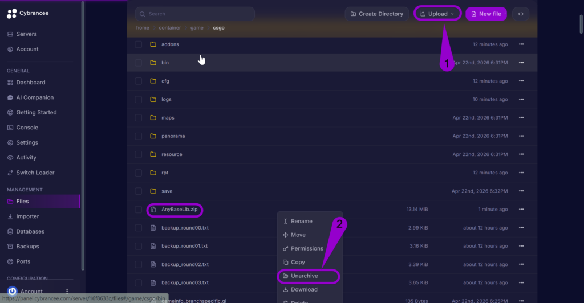Open the panorama folder
584x303 pixels.
coord(173,136)
